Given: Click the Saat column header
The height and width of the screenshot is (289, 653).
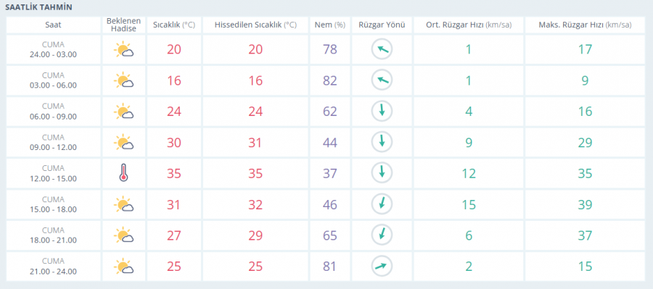Looking at the screenshot, I should point(53,25).
